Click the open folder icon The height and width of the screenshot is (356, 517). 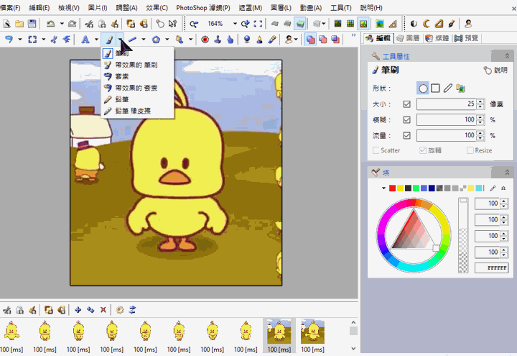point(19,24)
